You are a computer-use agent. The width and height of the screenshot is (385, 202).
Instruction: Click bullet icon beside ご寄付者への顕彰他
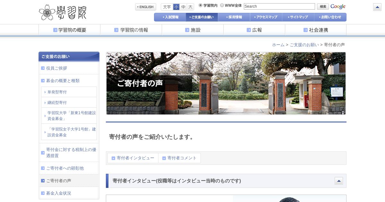coord(43,168)
